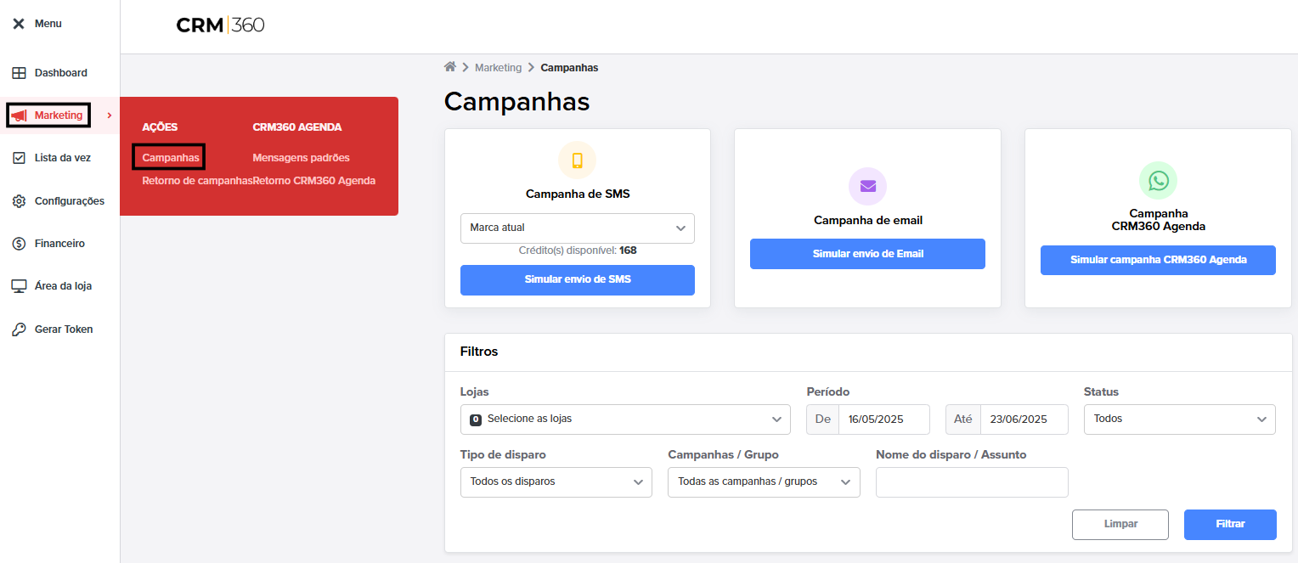Click the Gerar Token key icon
This screenshot has height=563, width=1298.
coord(19,329)
